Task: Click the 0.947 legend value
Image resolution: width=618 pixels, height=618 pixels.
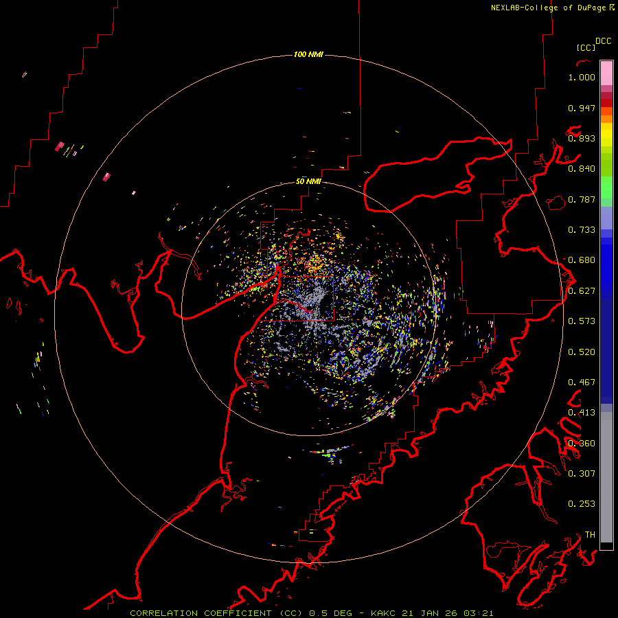Action: pos(582,108)
